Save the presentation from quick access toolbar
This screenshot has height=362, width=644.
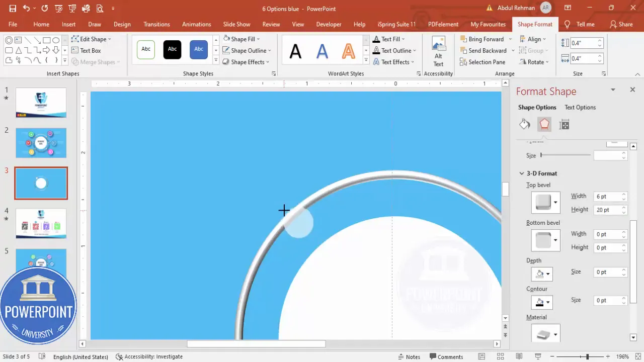pyautogui.click(x=13, y=9)
